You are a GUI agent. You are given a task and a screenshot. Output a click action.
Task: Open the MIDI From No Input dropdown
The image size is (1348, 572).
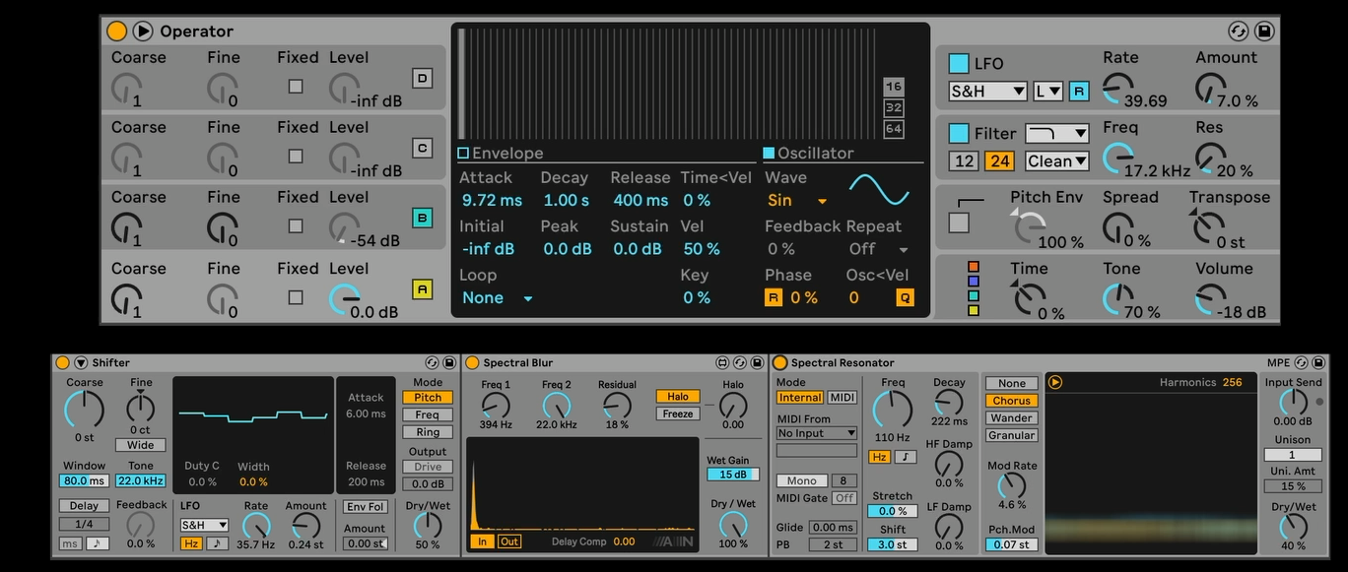pos(816,433)
